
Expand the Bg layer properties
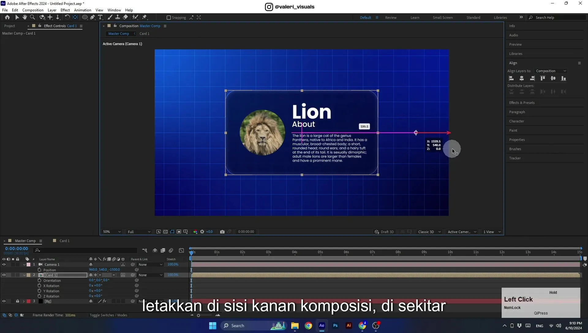[x=24, y=301]
